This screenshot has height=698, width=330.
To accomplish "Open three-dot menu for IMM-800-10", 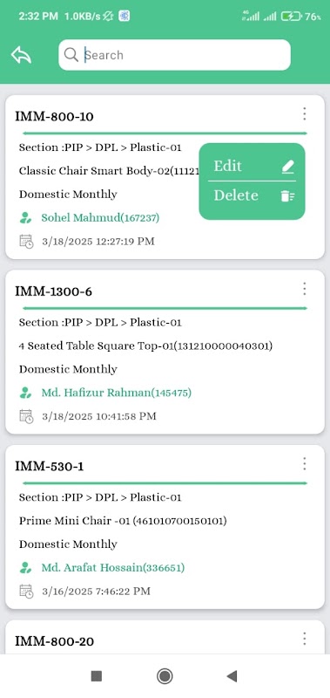I will [304, 114].
